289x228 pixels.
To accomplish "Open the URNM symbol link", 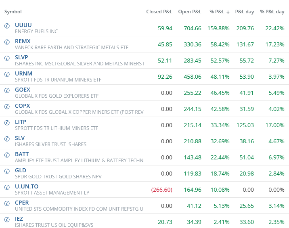I will click(23, 73).
